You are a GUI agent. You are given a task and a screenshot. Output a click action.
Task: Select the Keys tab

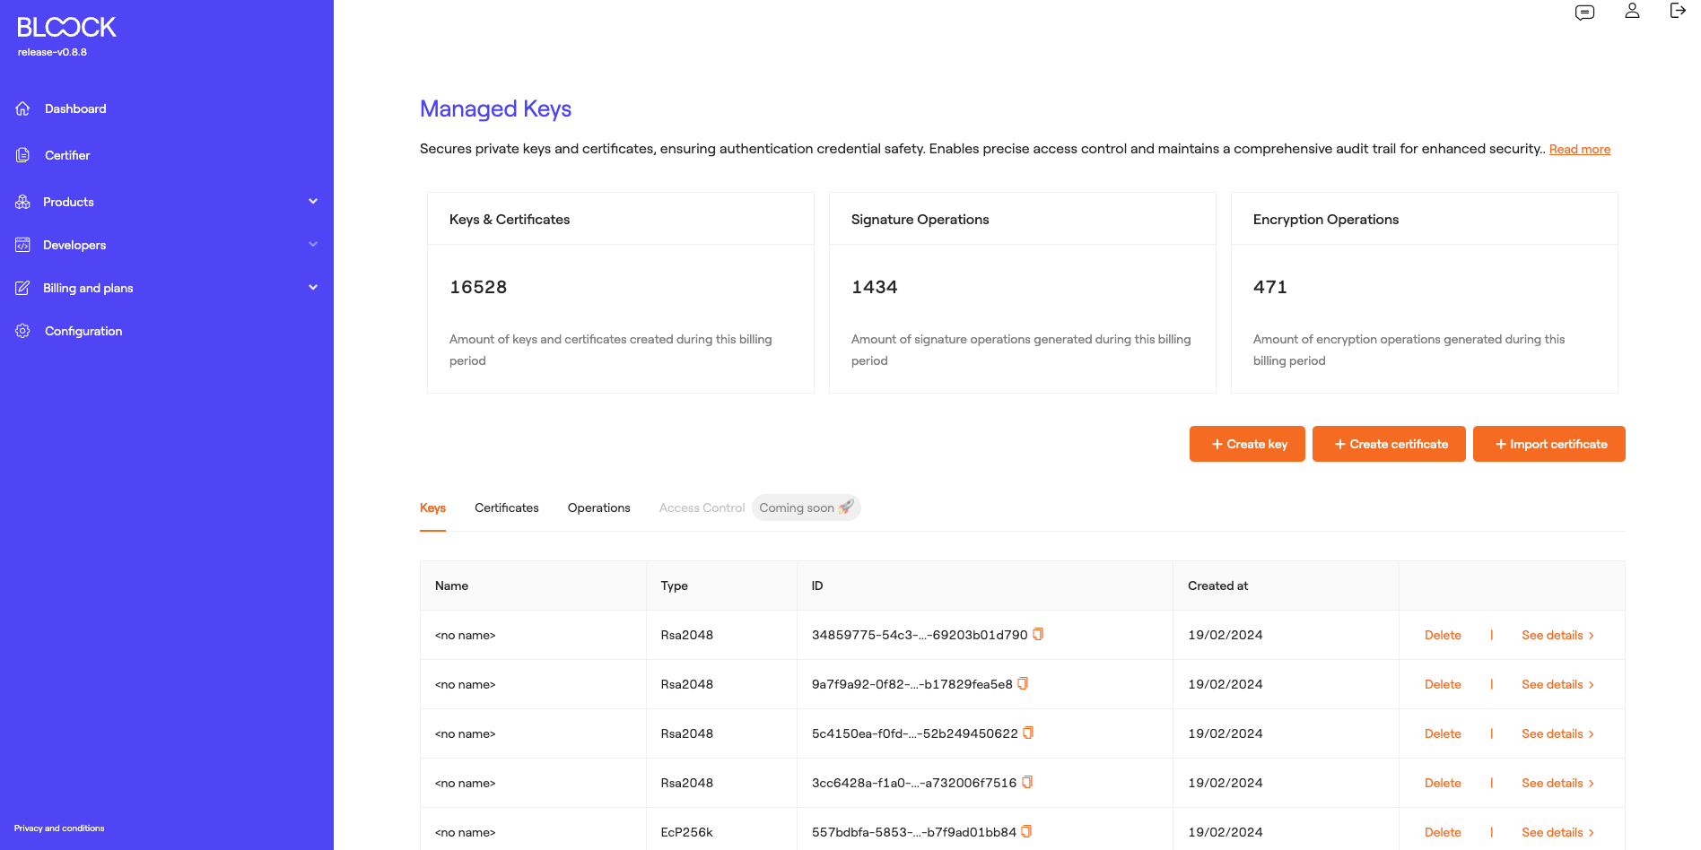pyautogui.click(x=432, y=507)
